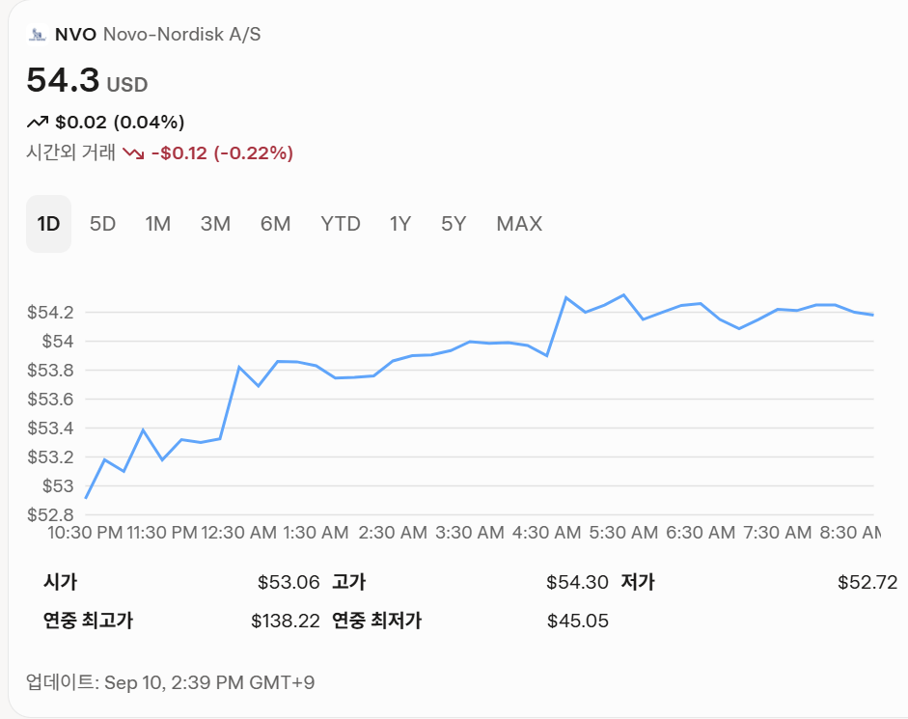Click the $53.6 y-axis label
The image size is (908, 719).
[50, 400]
